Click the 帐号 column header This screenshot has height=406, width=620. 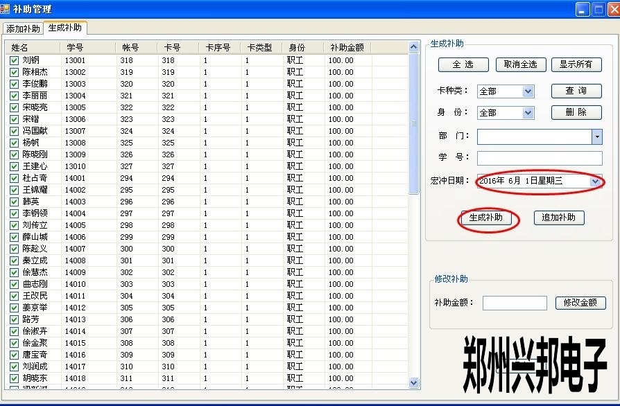[x=137, y=47]
